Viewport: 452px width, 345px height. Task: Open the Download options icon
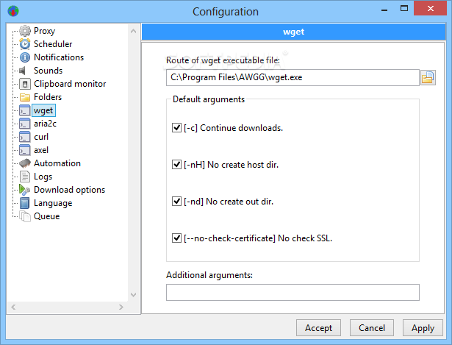(25, 190)
